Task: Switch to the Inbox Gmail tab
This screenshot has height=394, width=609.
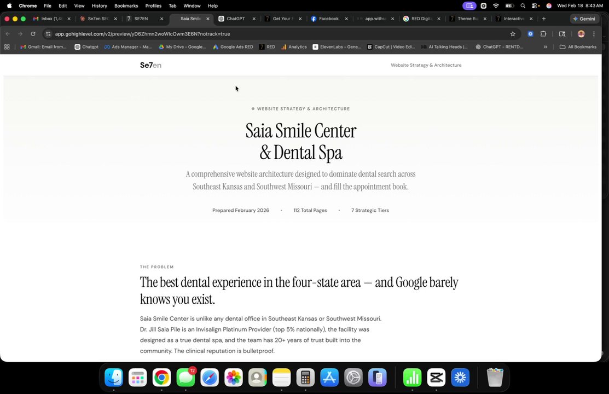Action: tap(52, 19)
